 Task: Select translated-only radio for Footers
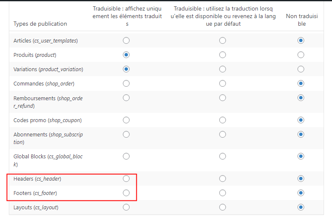coord(126,193)
